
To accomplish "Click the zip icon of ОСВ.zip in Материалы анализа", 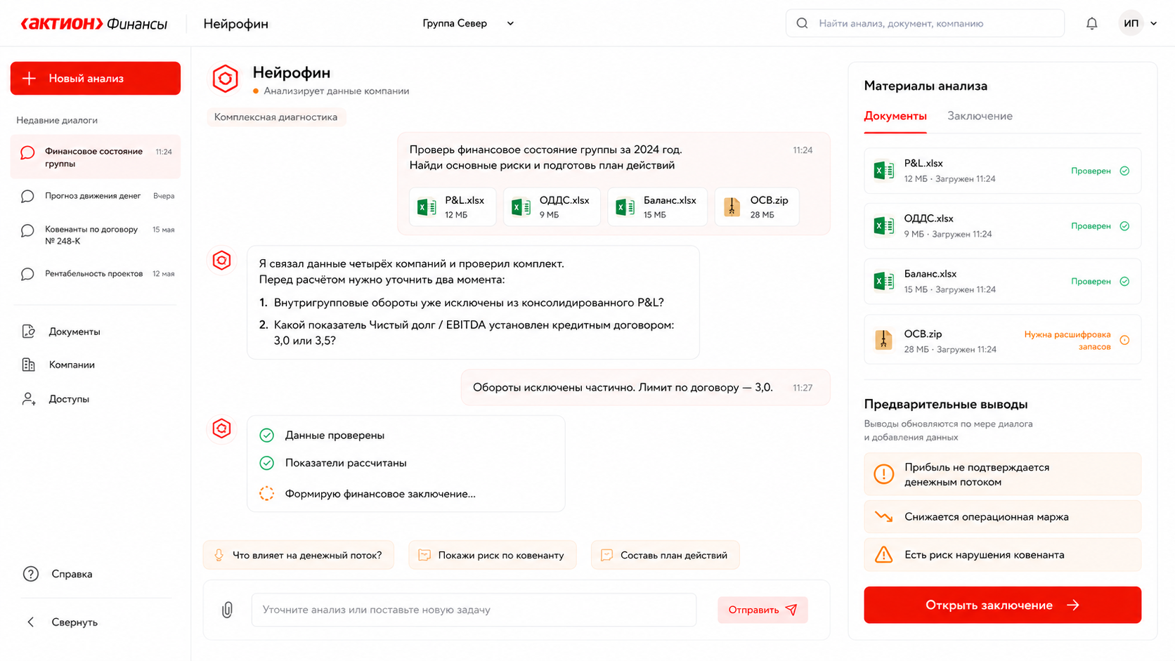I will click(x=883, y=341).
